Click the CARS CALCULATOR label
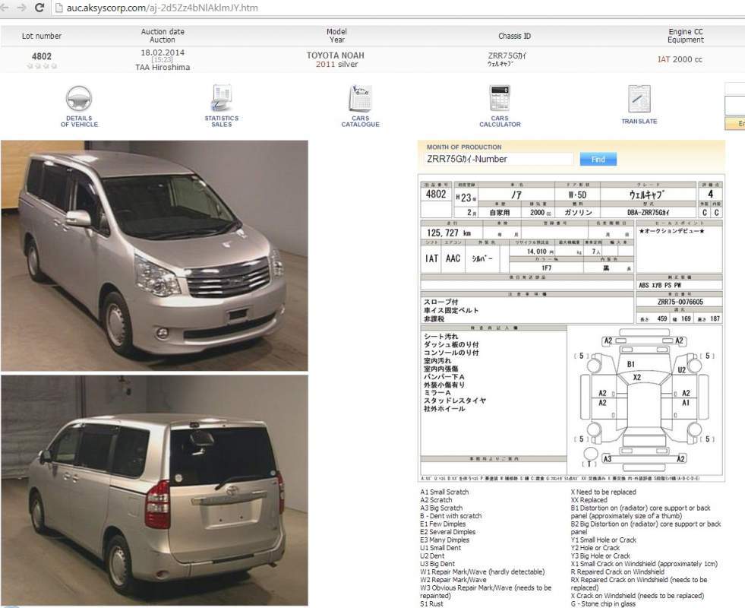745x608 pixels. pyautogui.click(x=500, y=121)
